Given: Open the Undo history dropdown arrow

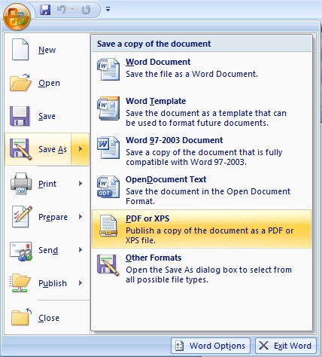Looking at the screenshot, I should click(73, 10).
